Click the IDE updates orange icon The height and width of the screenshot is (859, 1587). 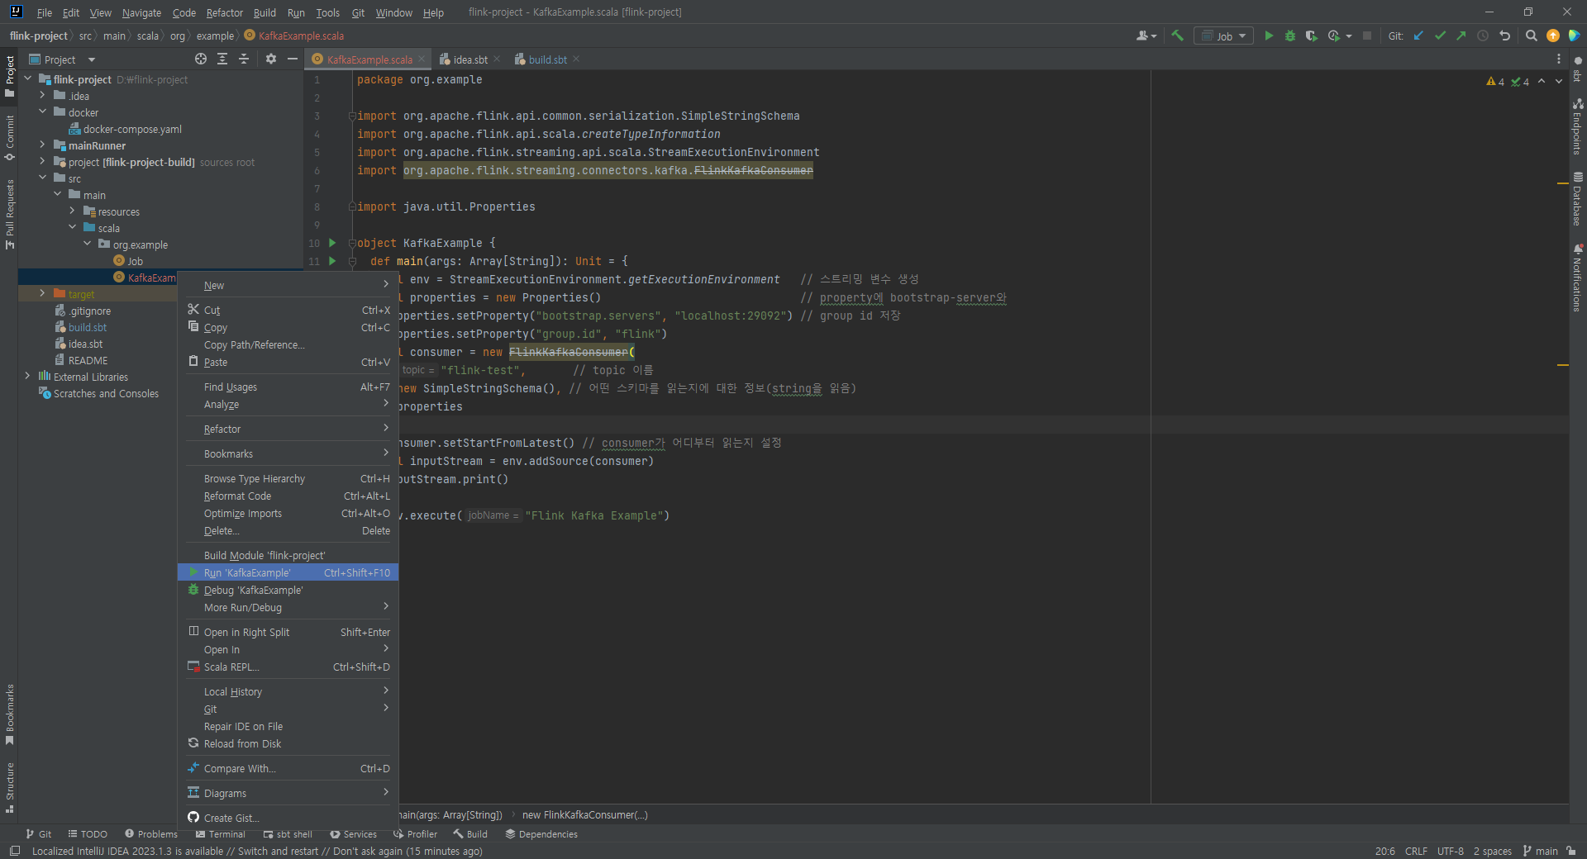point(1552,36)
